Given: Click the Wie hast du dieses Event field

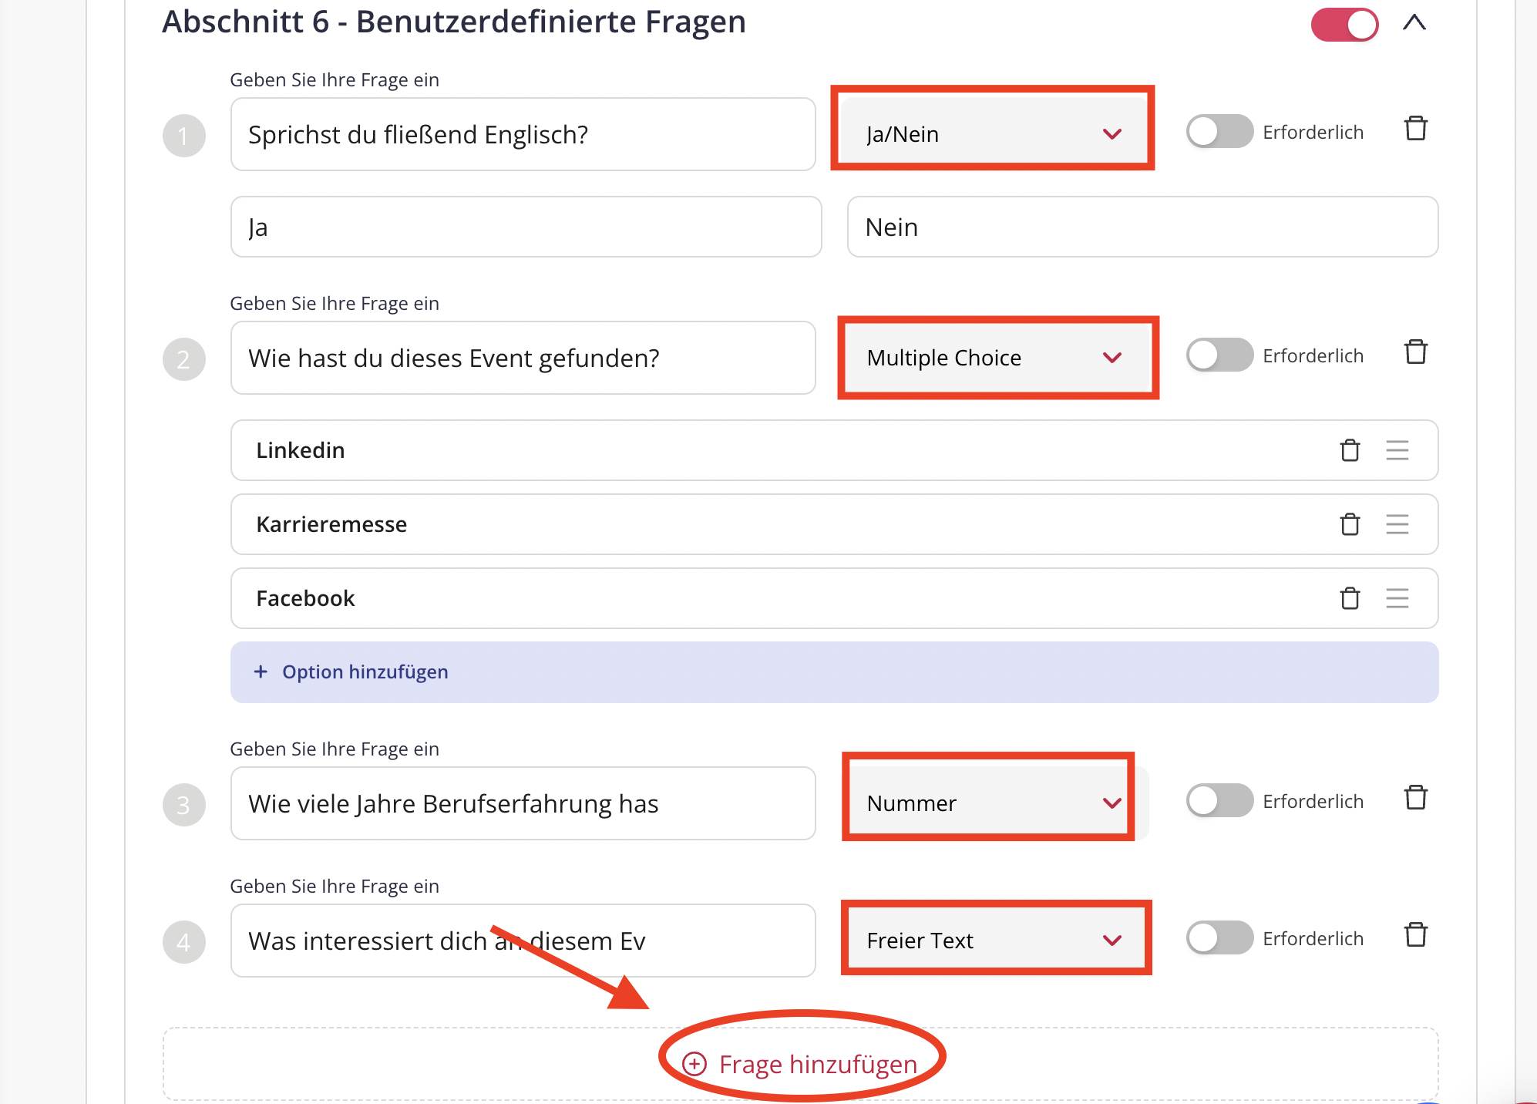Looking at the screenshot, I should [523, 358].
